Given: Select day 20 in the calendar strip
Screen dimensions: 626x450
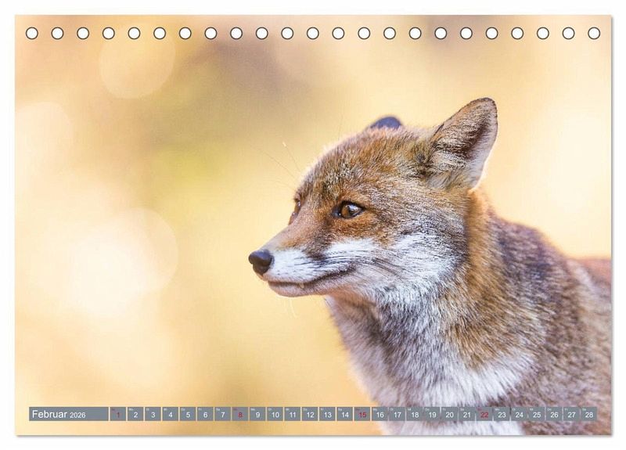Looking at the screenshot, I should [449, 414].
